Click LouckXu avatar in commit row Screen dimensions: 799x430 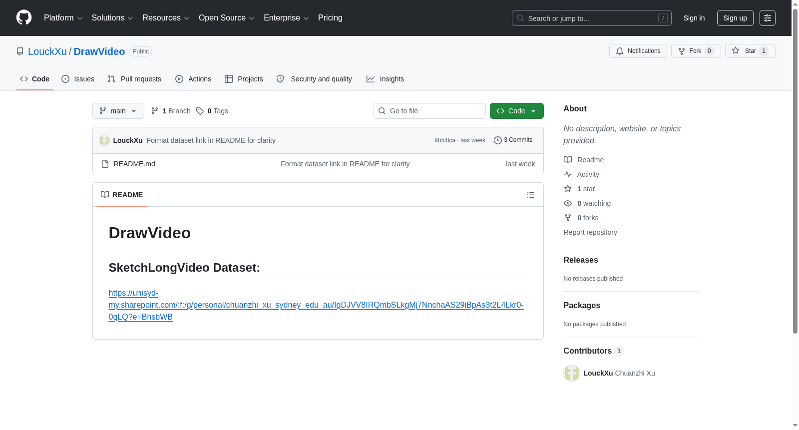[104, 140]
